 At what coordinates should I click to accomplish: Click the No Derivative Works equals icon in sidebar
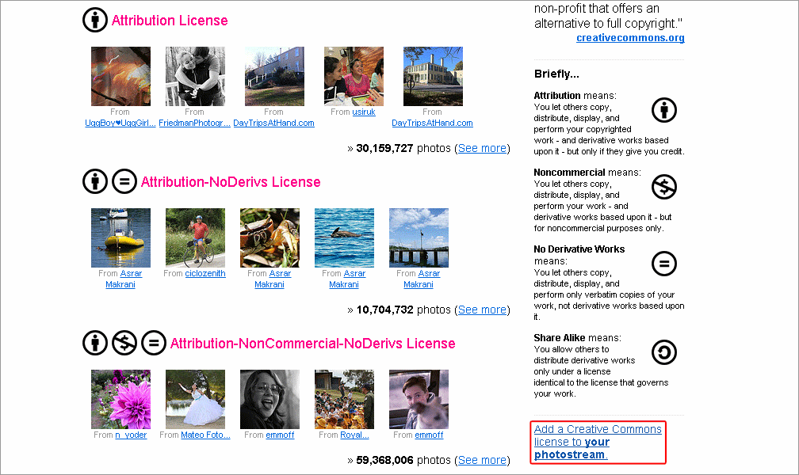(664, 264)
